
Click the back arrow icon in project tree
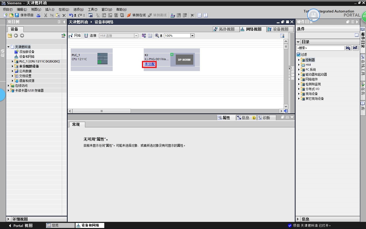pos(16,36)
